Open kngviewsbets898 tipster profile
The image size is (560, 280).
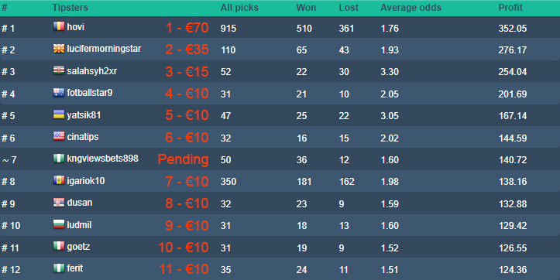[102, 159]
